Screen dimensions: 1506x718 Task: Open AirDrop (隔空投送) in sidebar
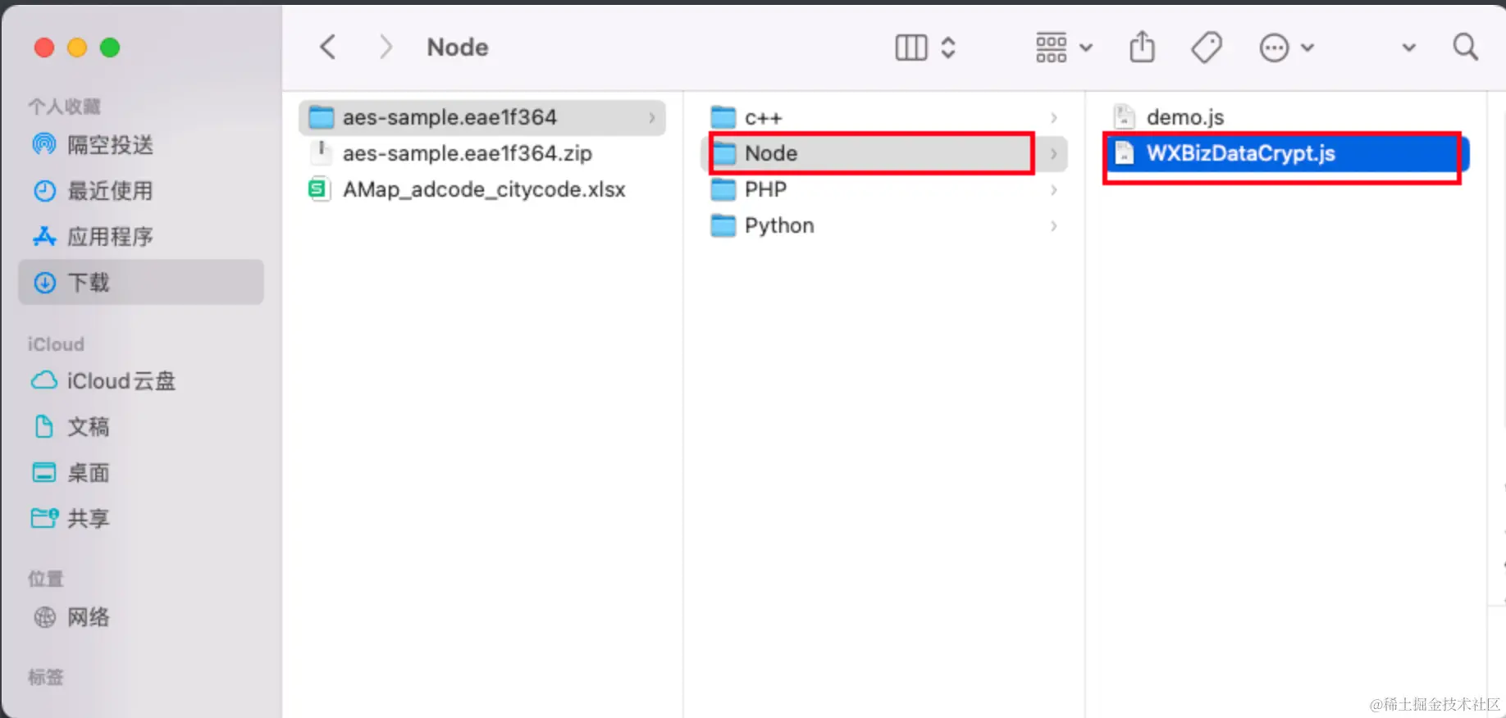(x=110, y=145)
